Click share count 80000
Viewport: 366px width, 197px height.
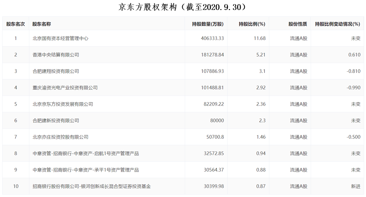[x=217, y=121]
